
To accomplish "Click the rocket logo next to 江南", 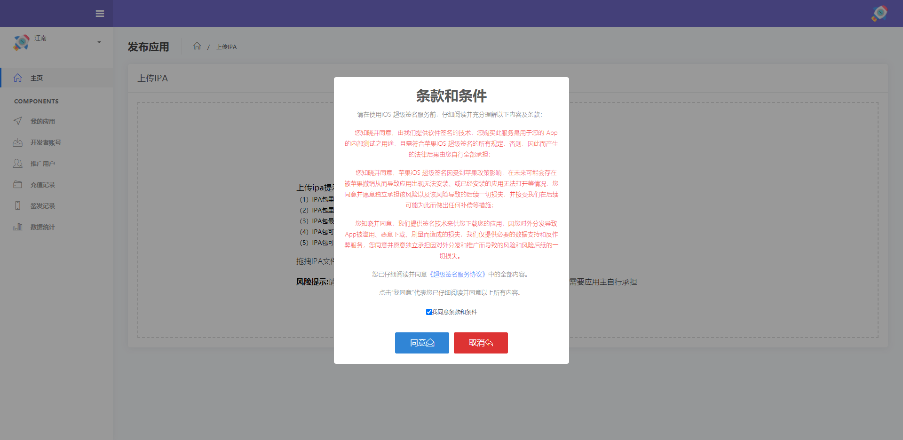I will click(21, 42).
